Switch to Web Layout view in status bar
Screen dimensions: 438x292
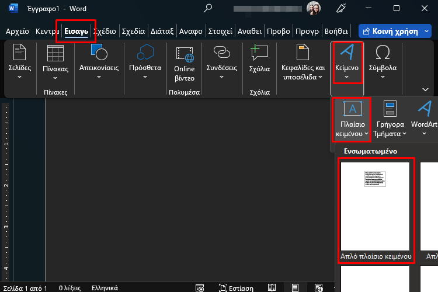318,287
